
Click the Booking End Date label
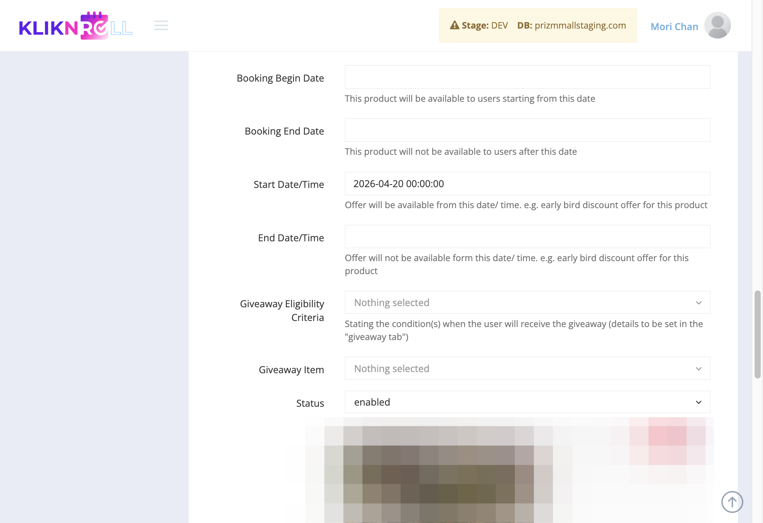tap(284, 131)
